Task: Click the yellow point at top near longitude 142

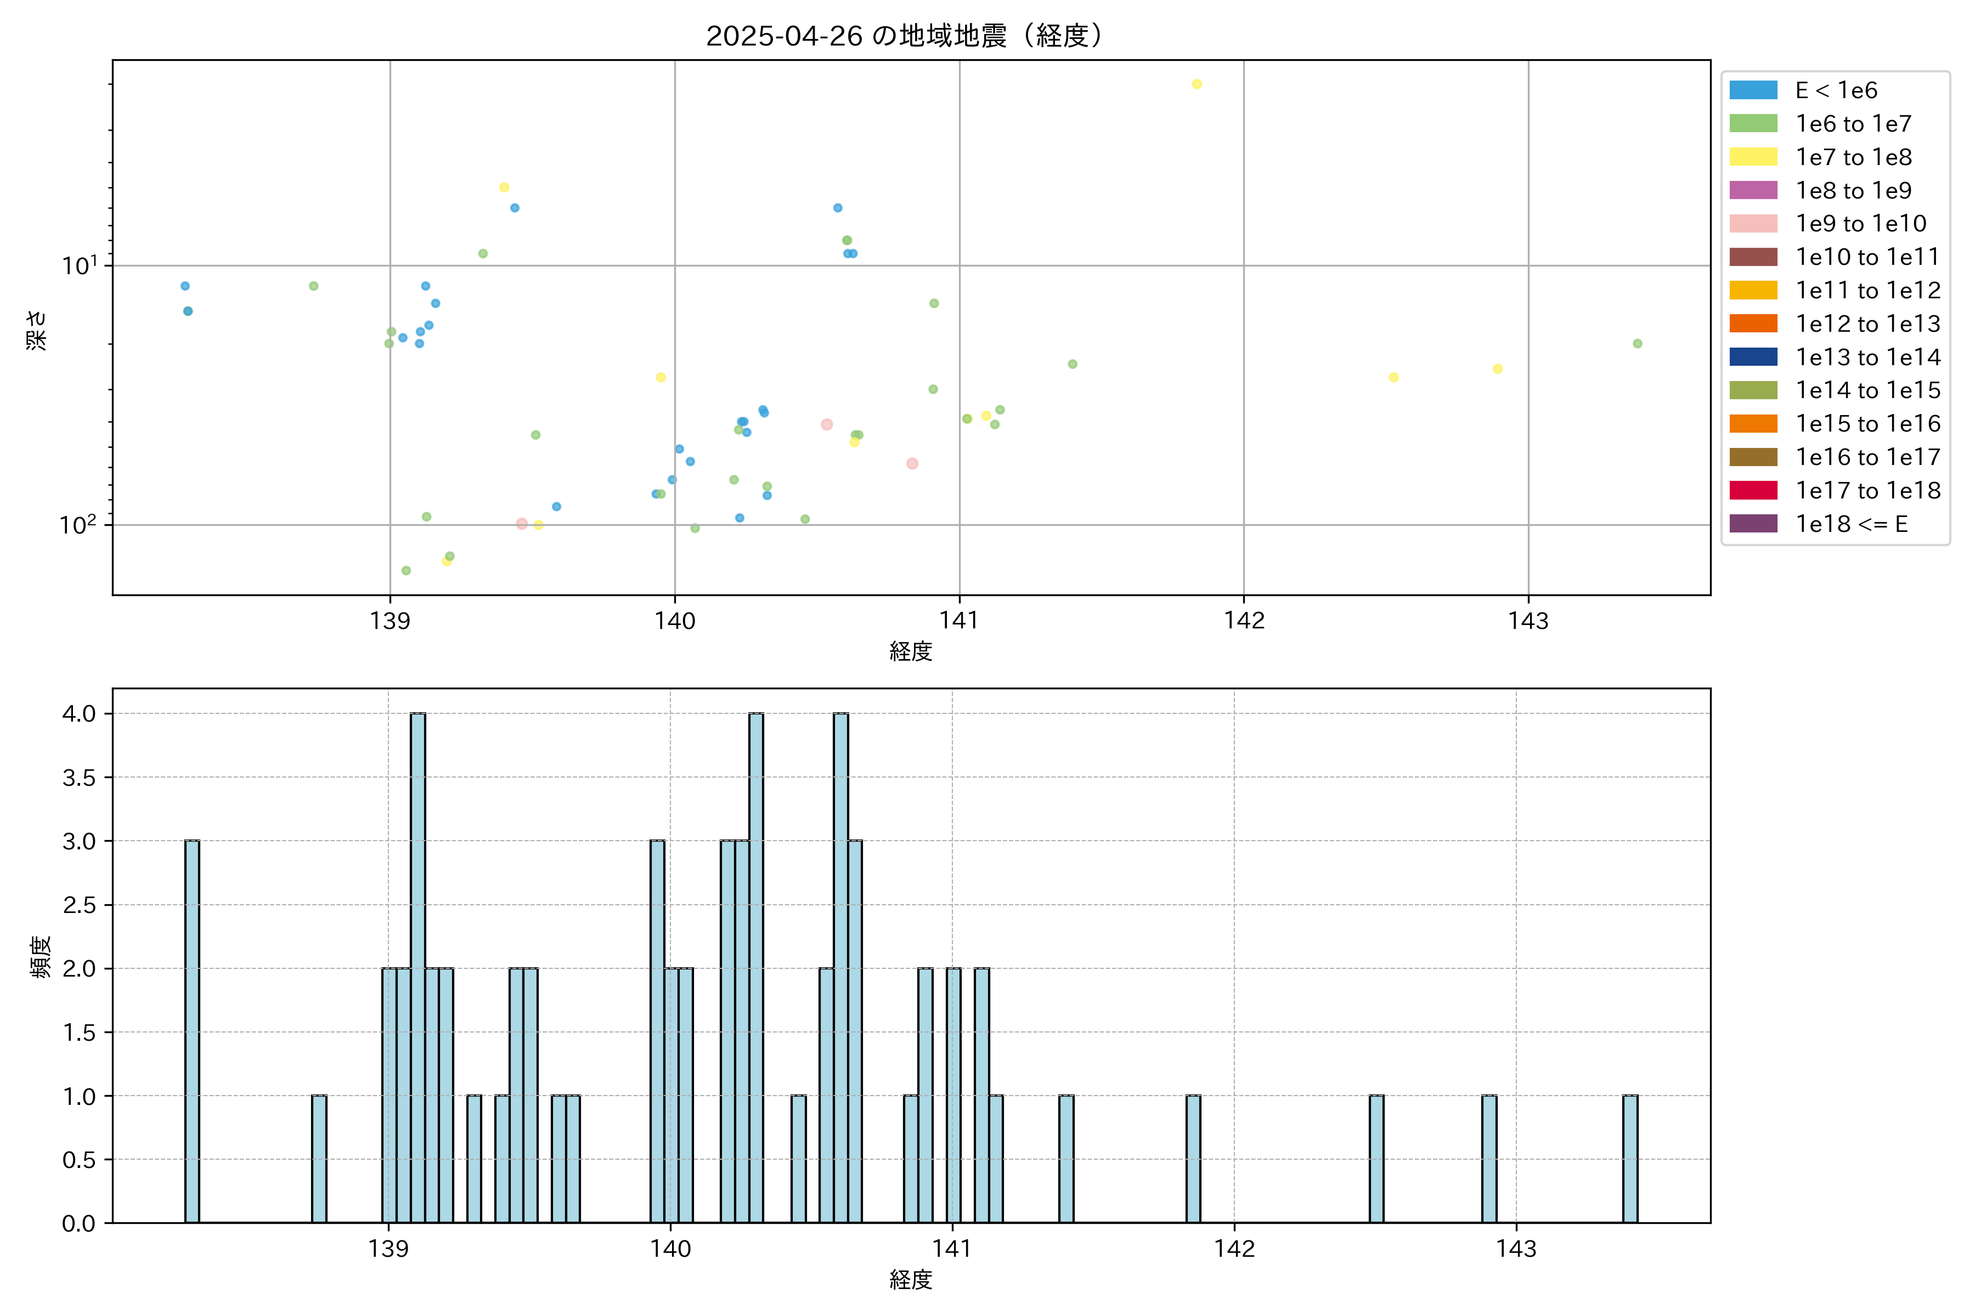Action: click(x=1197, y=84)
